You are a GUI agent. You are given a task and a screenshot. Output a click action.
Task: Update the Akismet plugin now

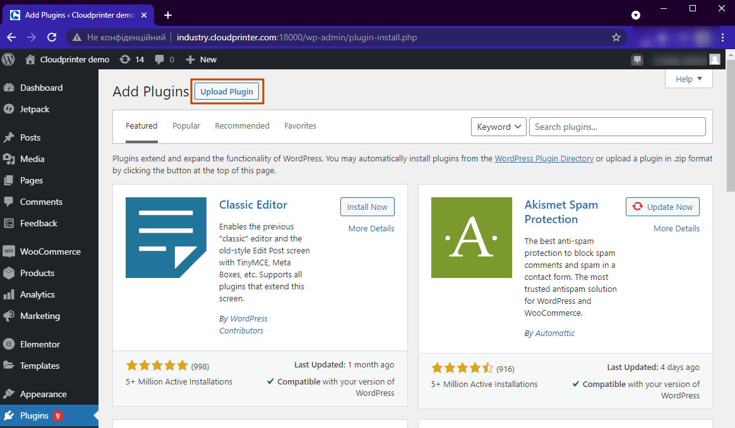662,207
